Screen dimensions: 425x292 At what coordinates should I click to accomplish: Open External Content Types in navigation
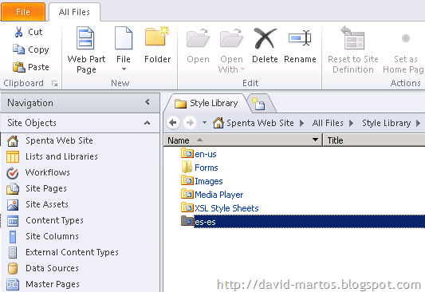pyautogui.click(x=72, y=252)
